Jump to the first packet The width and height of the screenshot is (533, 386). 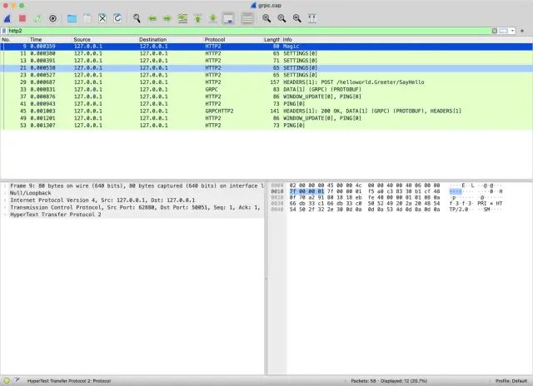click(198, 18)
